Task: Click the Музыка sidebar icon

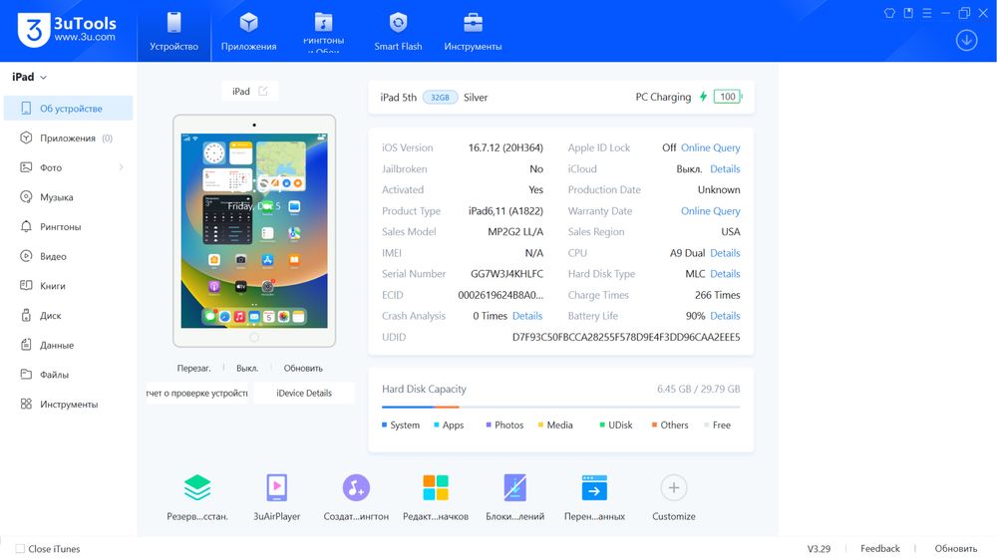Action: click(x=26, y=196)
